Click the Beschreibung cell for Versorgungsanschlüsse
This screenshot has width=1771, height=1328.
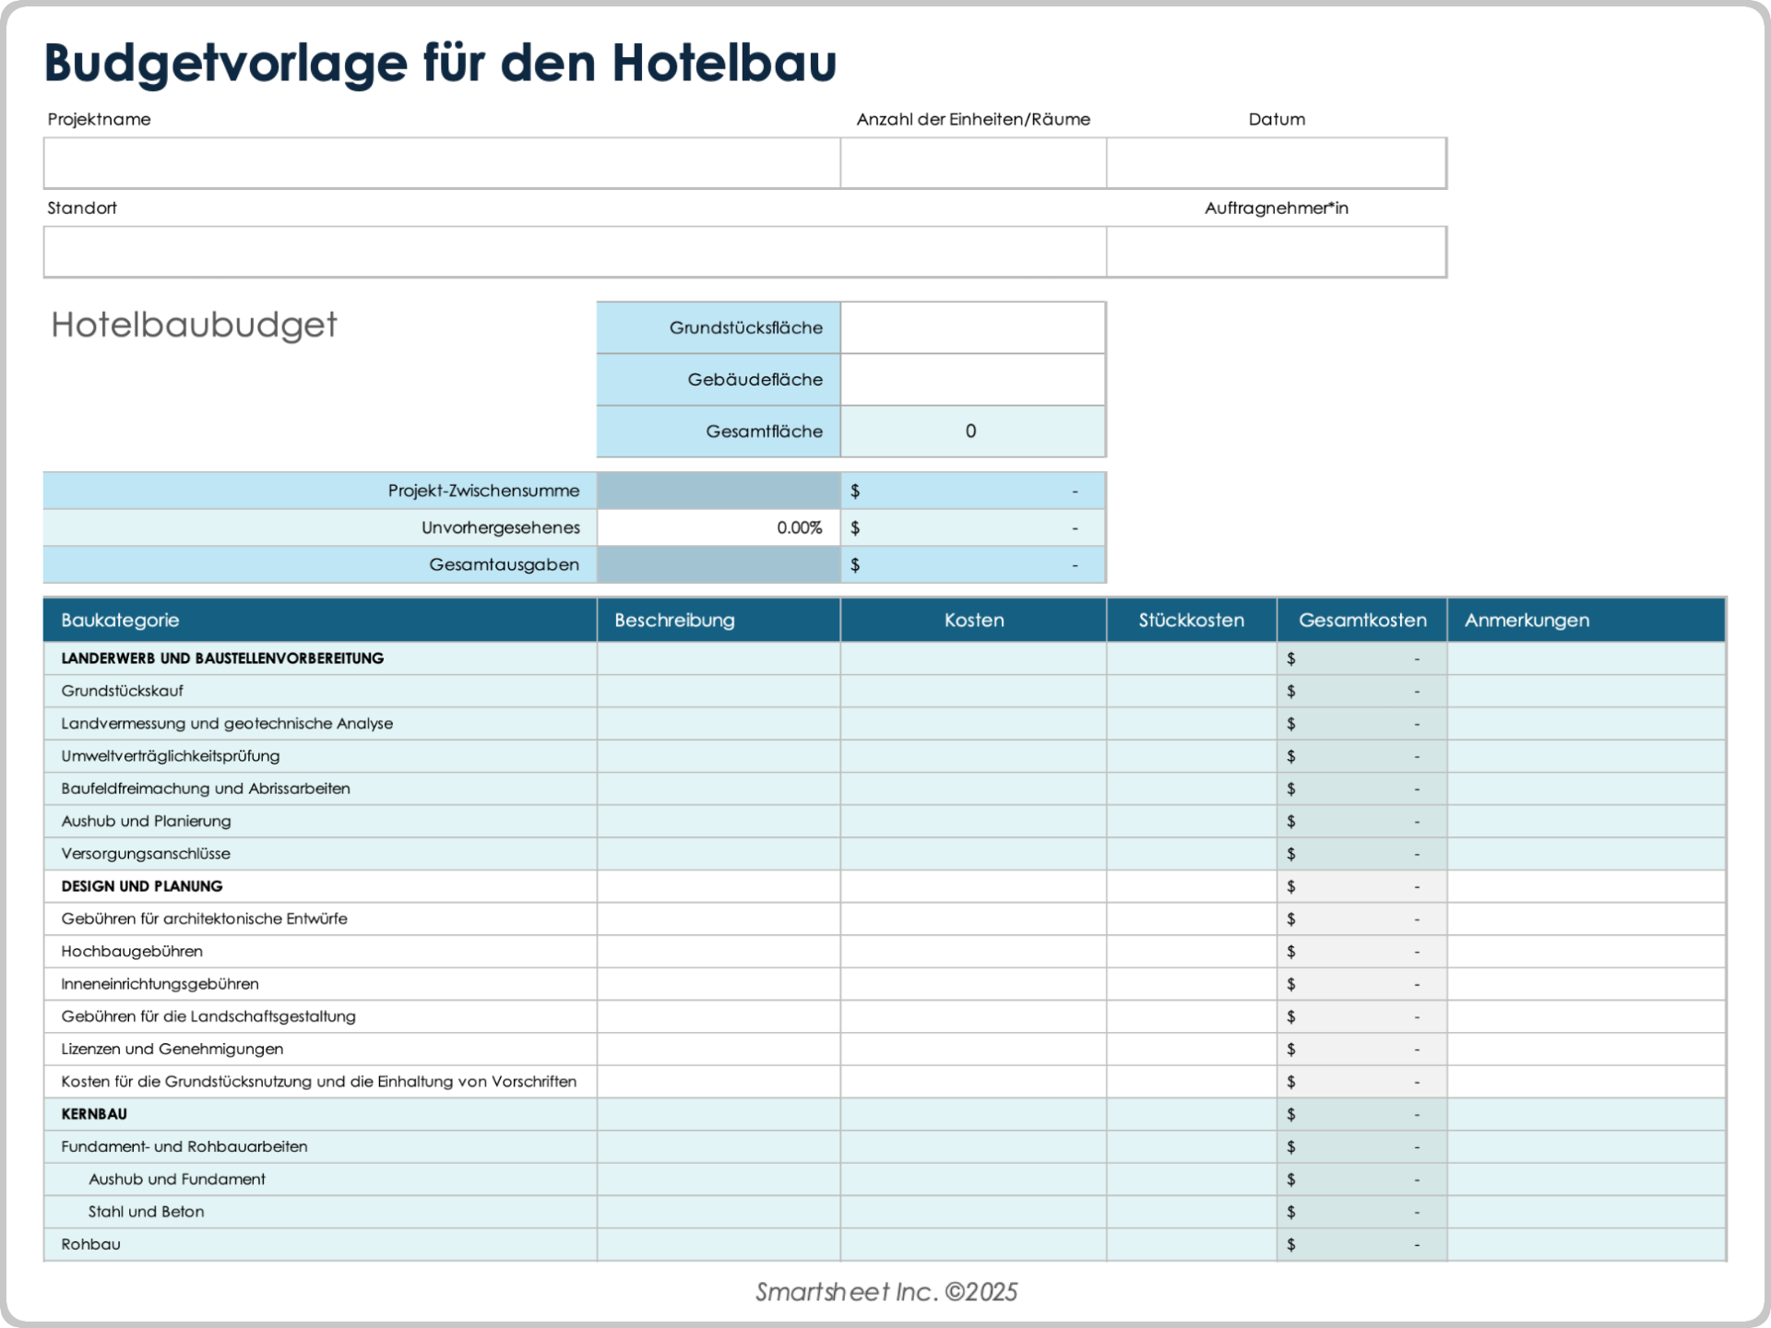[719, 854]
